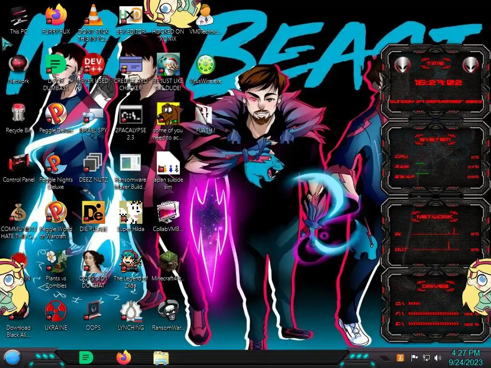Click the left alien head widget button
This screenshot has height=368, width=491.
(x=402, y=65)
